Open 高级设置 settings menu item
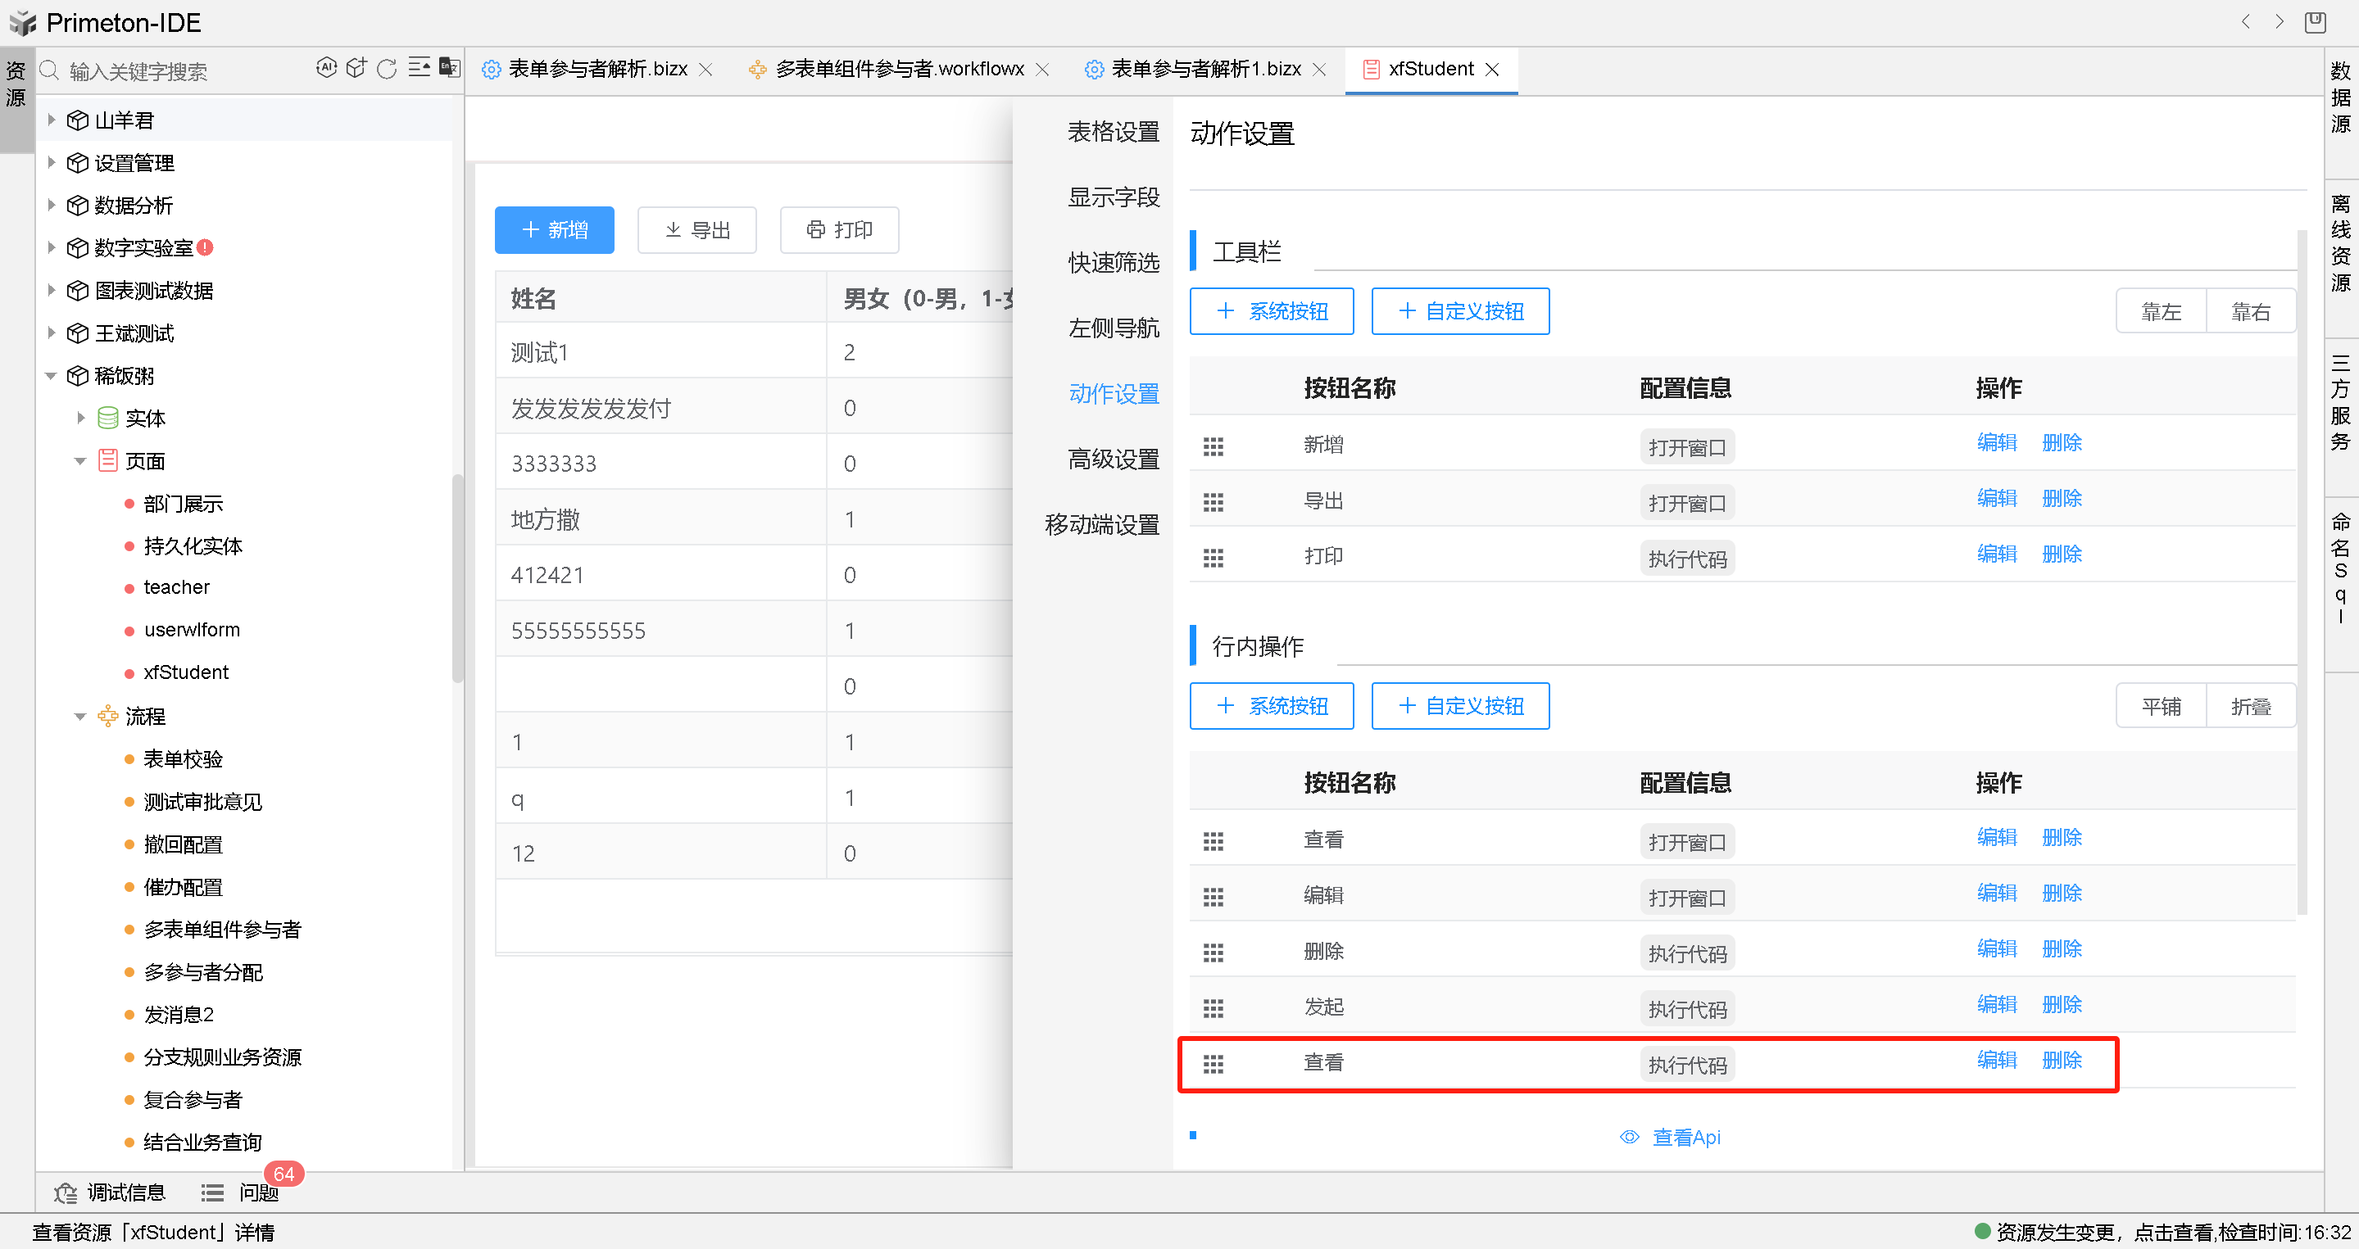Image resolution: width=2359 pixels, height=1249 pixels. [x=1113, y=459]
